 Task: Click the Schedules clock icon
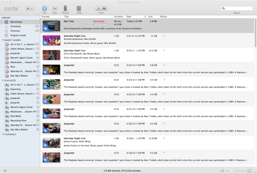(x=6, y=26)
